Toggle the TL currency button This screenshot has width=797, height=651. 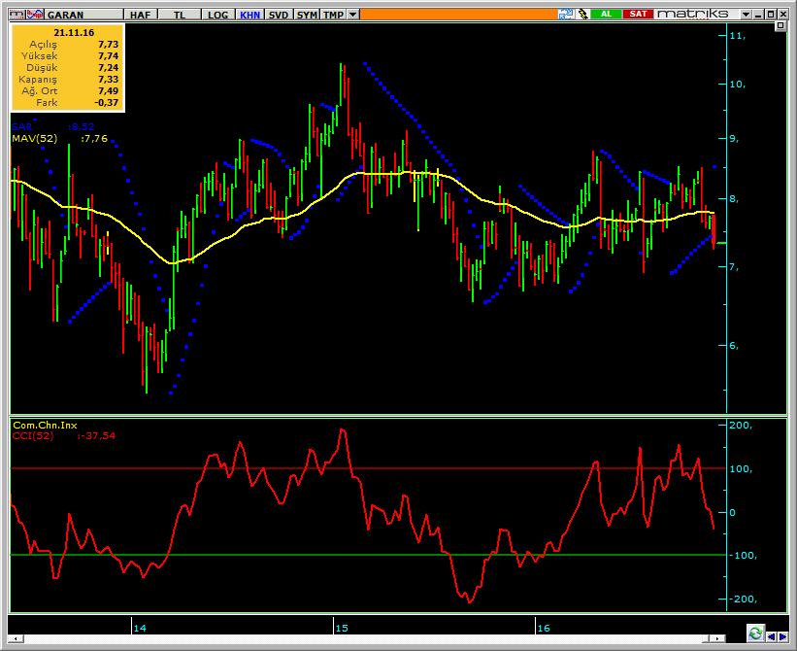[x=180, y=15]
